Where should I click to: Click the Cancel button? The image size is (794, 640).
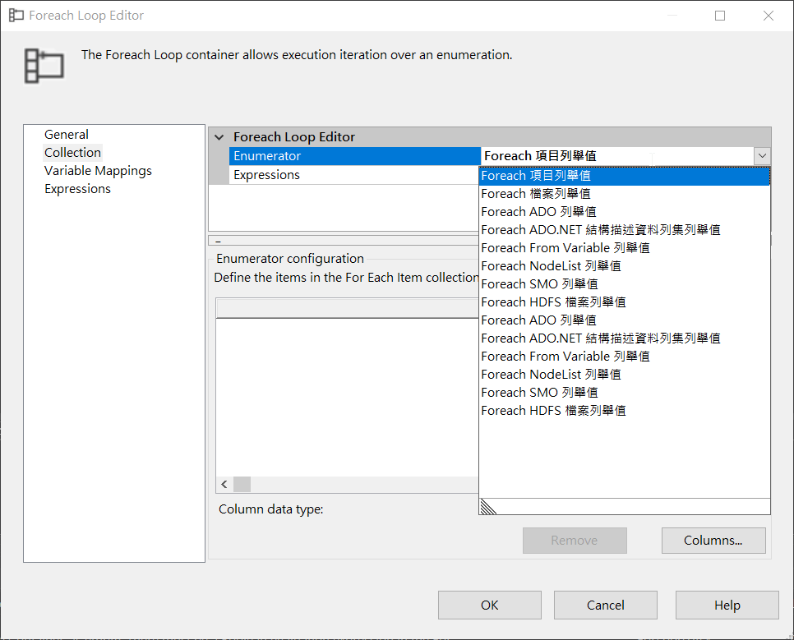click(605, 605)
